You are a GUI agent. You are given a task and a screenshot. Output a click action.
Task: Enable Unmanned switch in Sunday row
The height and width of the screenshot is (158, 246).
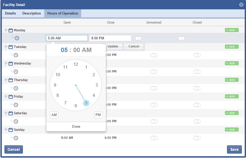(154, 138)
